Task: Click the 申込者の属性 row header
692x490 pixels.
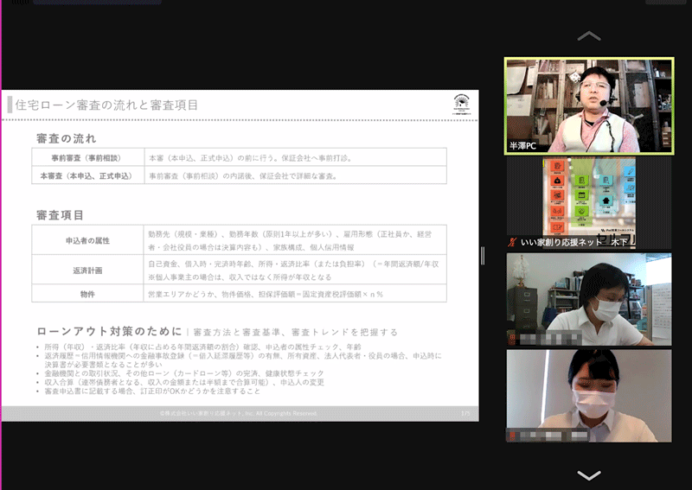Action: 86,239
